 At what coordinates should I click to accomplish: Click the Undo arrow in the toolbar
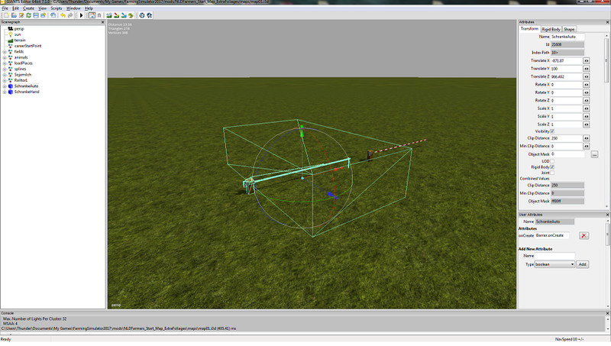pyautogui.click(x=62, y=15)
